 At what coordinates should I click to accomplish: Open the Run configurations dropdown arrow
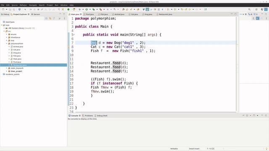[90, 9]
